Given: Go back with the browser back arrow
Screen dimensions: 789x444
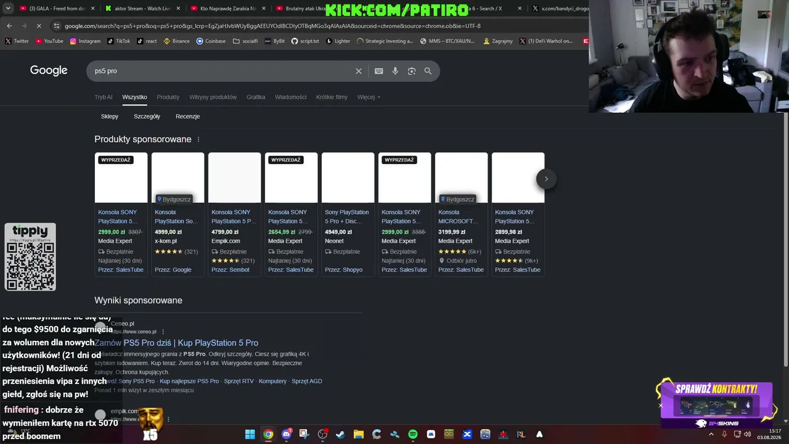Looking at the screenshot, I should [9, 26].
